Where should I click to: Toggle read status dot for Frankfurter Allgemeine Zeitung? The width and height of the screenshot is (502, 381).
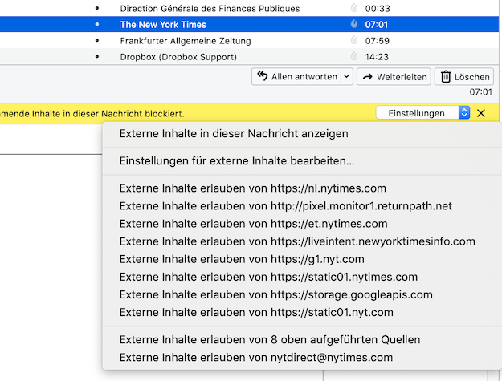coord(97,41)
